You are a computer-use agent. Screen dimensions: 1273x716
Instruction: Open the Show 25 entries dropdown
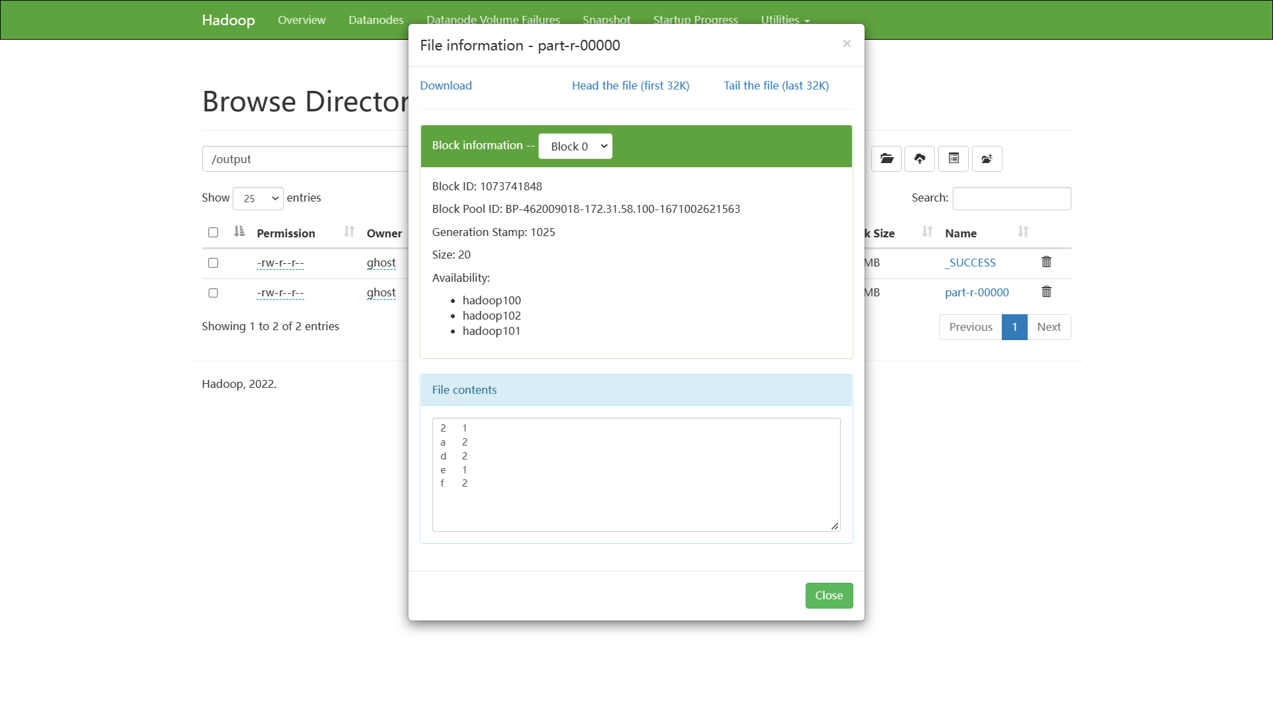[258, 198]
